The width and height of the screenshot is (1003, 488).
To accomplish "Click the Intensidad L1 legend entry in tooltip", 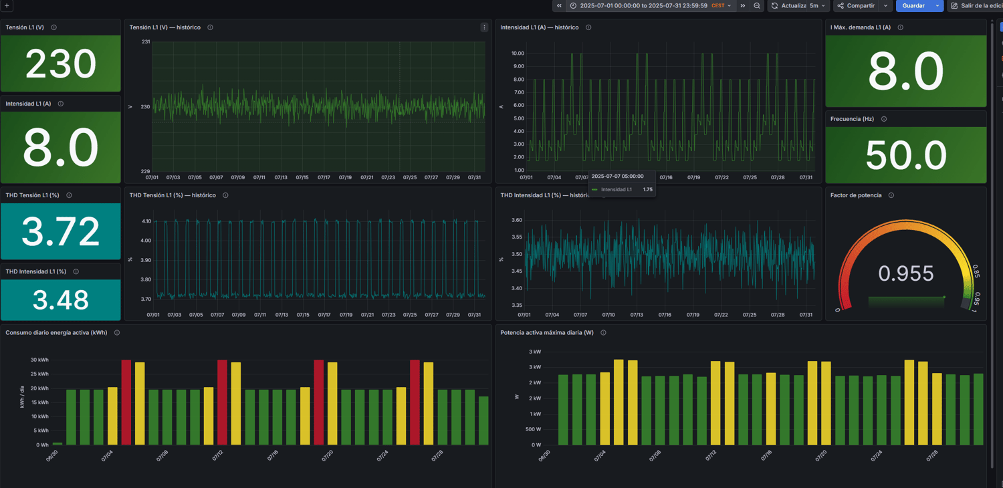I will tap(616, 190).
